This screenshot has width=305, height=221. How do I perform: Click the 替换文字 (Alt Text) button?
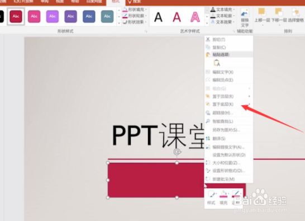245,17
